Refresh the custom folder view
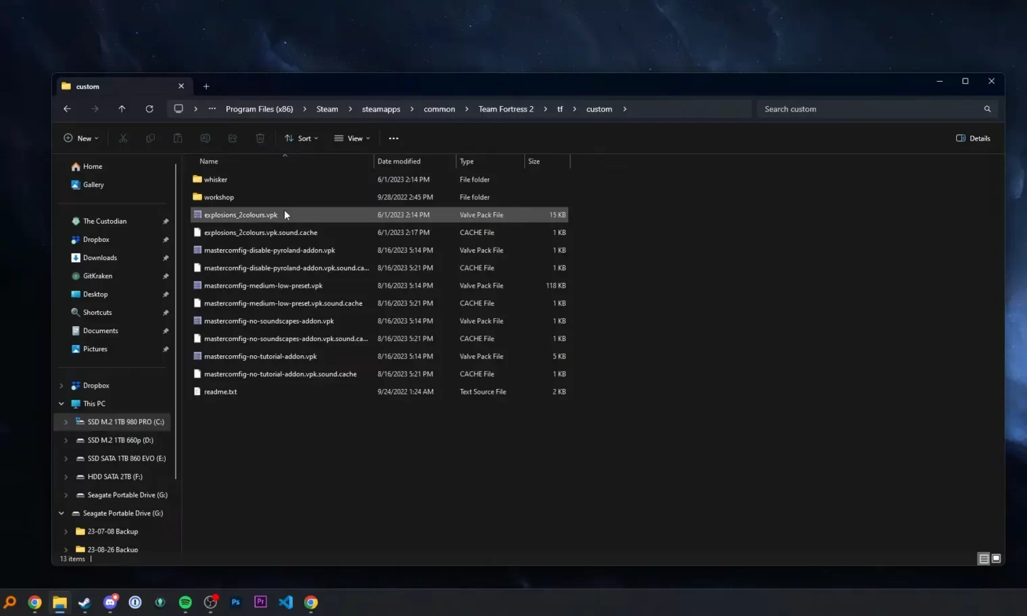Screen dimensions: 1027x616 pyautogui.click(x=149, y=109)
